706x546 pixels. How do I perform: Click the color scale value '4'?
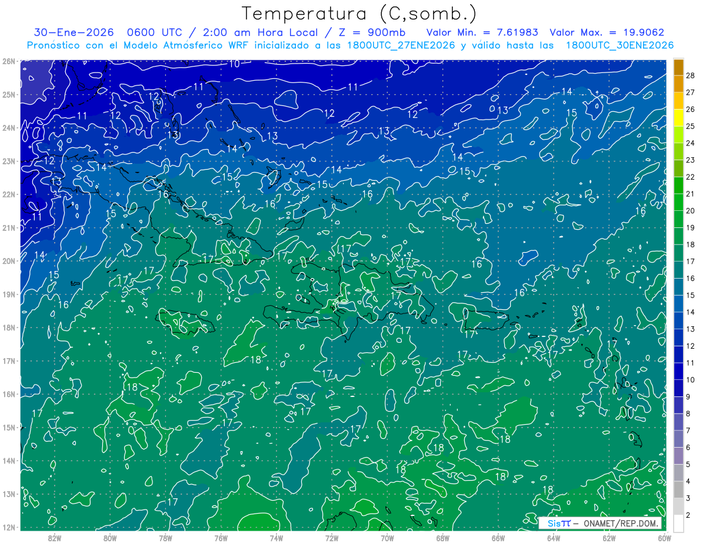tap(688, 481)
